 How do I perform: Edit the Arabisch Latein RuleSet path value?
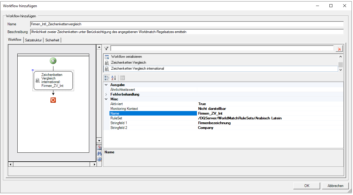pyautogui.click(x=270, y=118)
